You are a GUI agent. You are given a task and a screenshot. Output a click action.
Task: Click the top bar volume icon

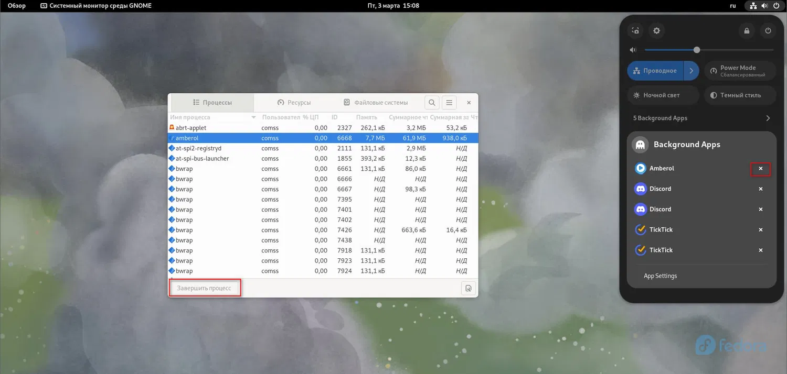click(765, 6)
